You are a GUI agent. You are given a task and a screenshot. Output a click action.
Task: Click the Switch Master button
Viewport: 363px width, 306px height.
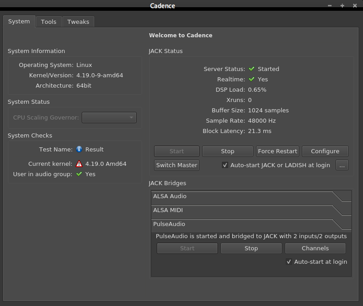(177, 165)
